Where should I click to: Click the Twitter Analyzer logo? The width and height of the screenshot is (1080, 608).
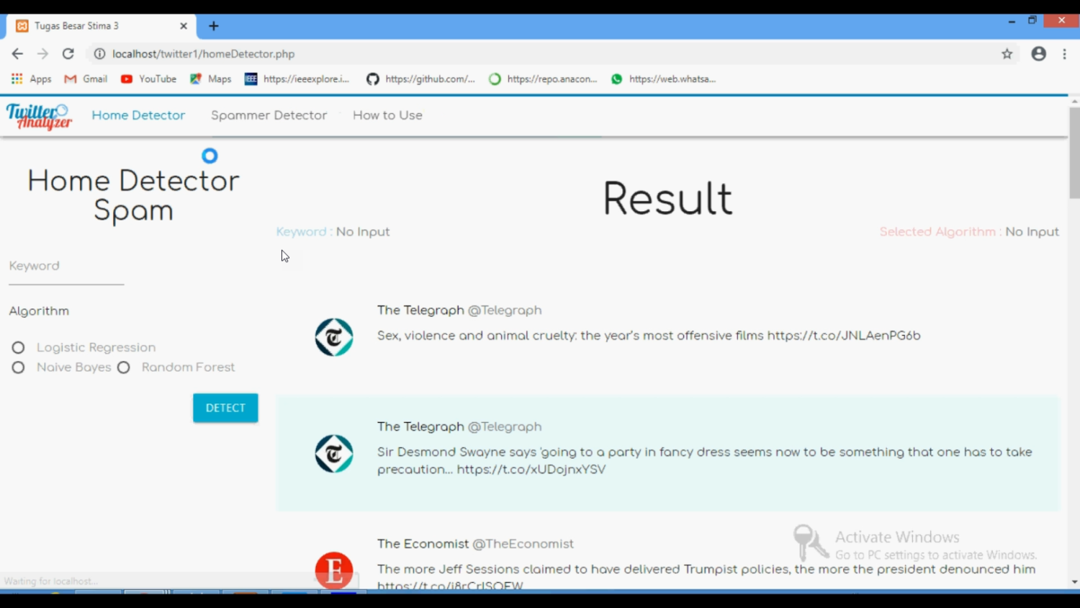[x=39, y=116]
